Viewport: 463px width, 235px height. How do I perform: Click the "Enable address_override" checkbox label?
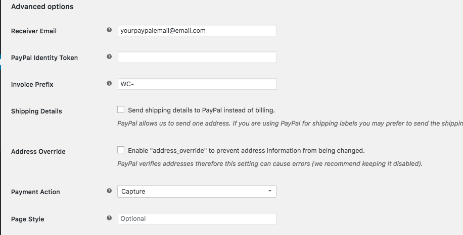coord(246,151)
